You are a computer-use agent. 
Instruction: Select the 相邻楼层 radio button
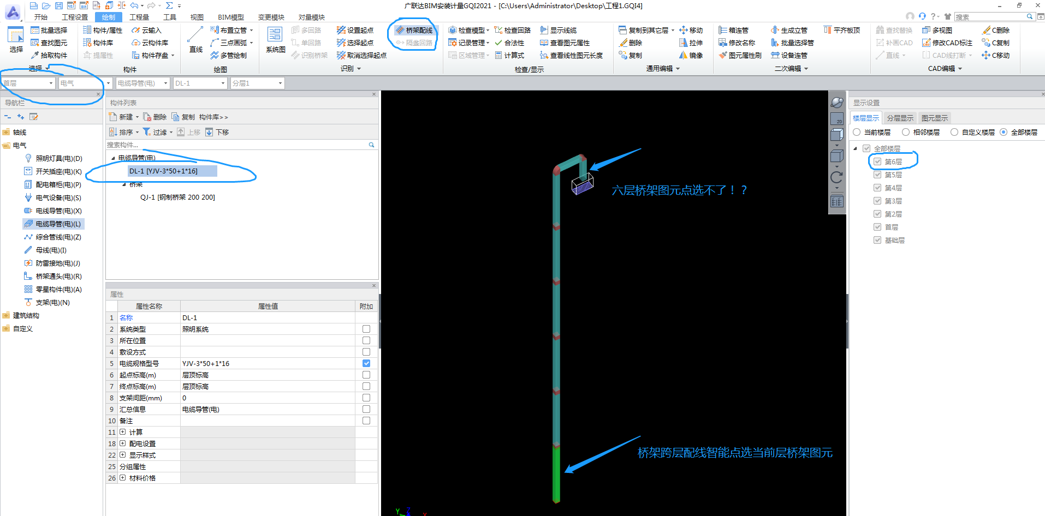(906, 132)
